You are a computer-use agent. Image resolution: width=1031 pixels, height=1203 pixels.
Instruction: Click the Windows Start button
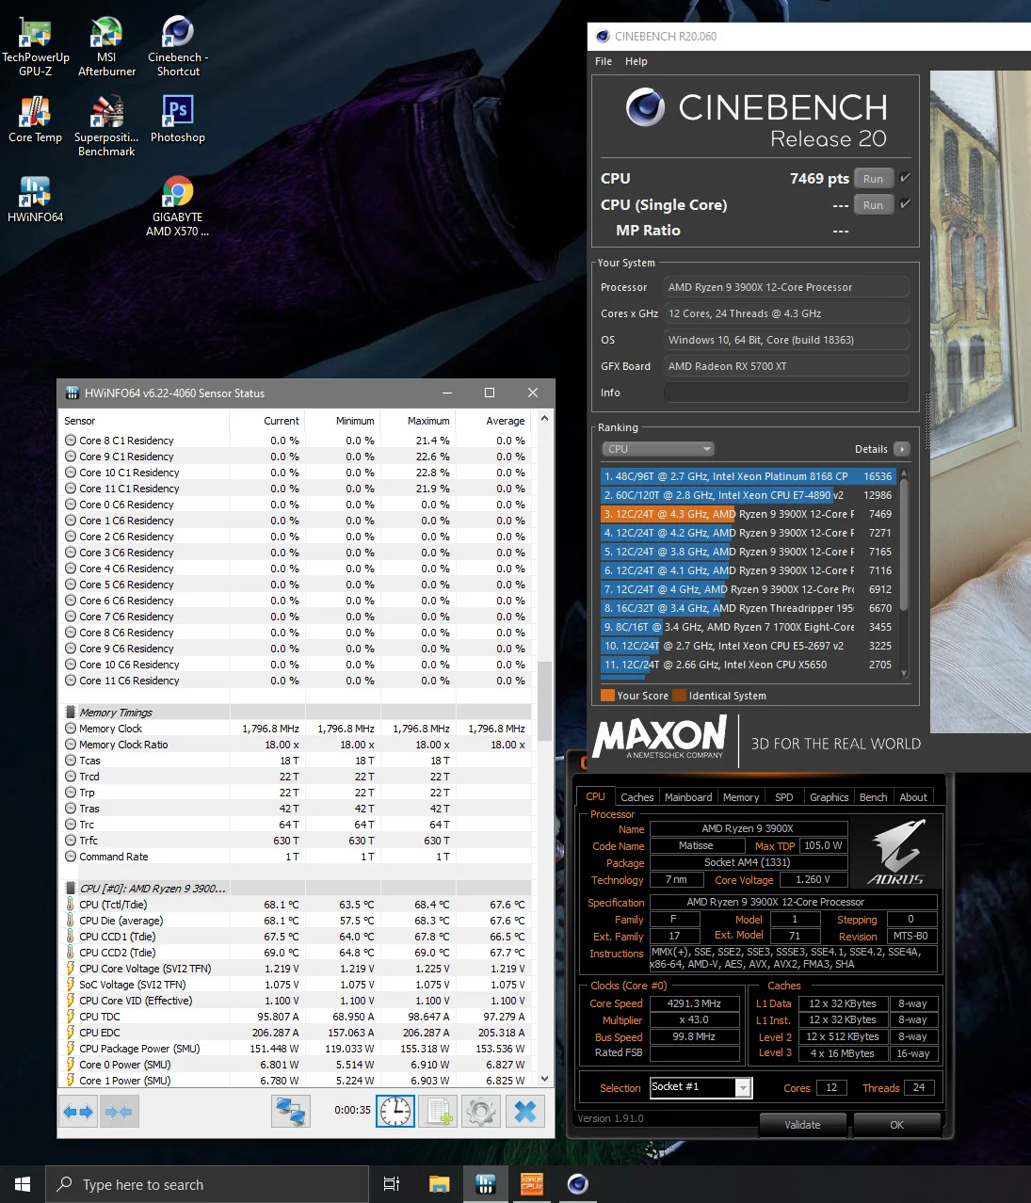[x=23, y=1184]
